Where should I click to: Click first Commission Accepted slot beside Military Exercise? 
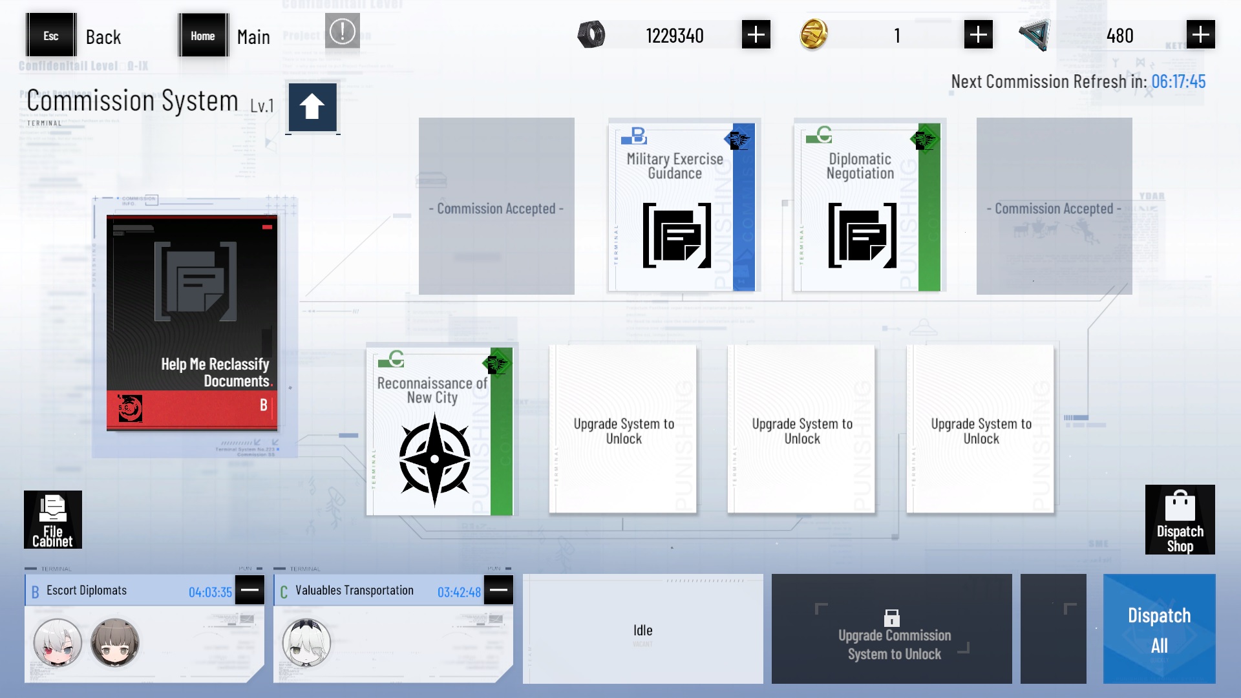[496, 206]
